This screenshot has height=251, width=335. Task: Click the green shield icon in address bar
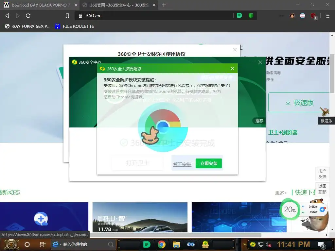tap(251, 15)
